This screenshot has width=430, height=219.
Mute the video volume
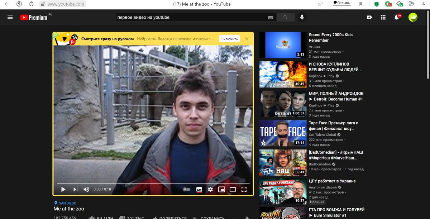[86, 189]
